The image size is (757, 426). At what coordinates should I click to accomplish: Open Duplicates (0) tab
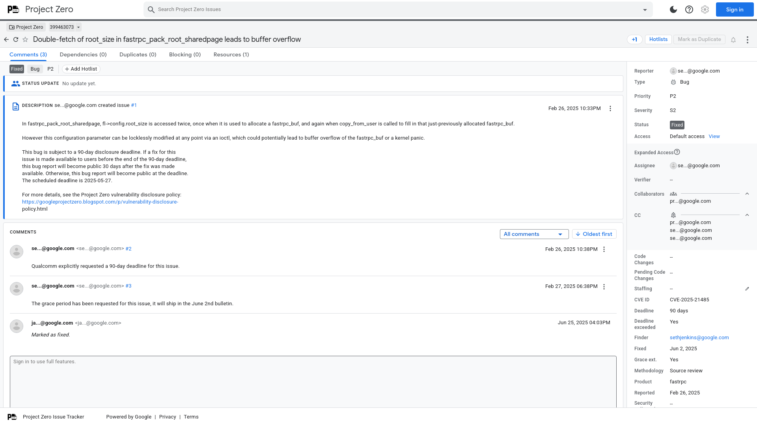tap(138, 54)
